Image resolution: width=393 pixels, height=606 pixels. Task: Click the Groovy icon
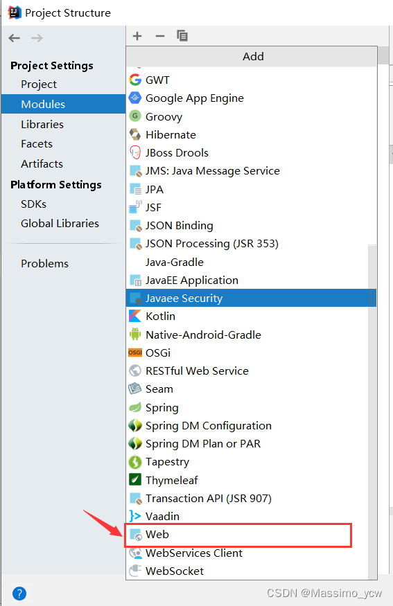click(135, 116)
